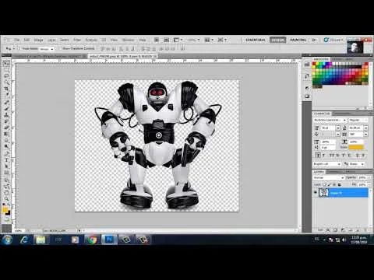Toggle Lock image pixels

329,184
